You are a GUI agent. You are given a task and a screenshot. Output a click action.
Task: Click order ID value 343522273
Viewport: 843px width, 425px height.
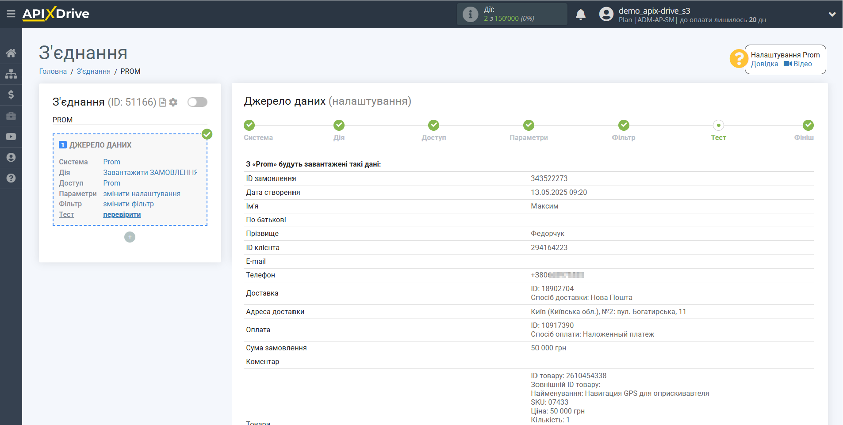(x=549, y=178)
